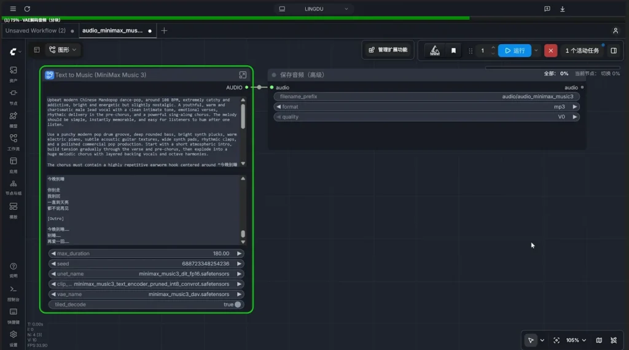Image resolution: width=629 pixels, height=350 pixels.
Task: Add a new workflow tab
Action: [164, 31]
